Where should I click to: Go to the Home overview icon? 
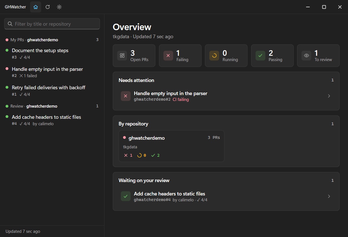[x=36, y=7]
